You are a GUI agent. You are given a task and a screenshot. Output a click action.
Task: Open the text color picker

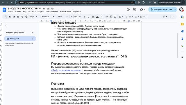pos(97,17)
